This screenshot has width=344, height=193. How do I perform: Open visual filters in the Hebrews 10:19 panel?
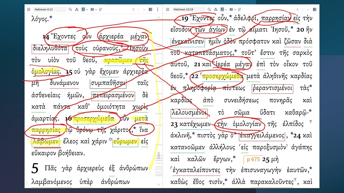click(216, 9)
